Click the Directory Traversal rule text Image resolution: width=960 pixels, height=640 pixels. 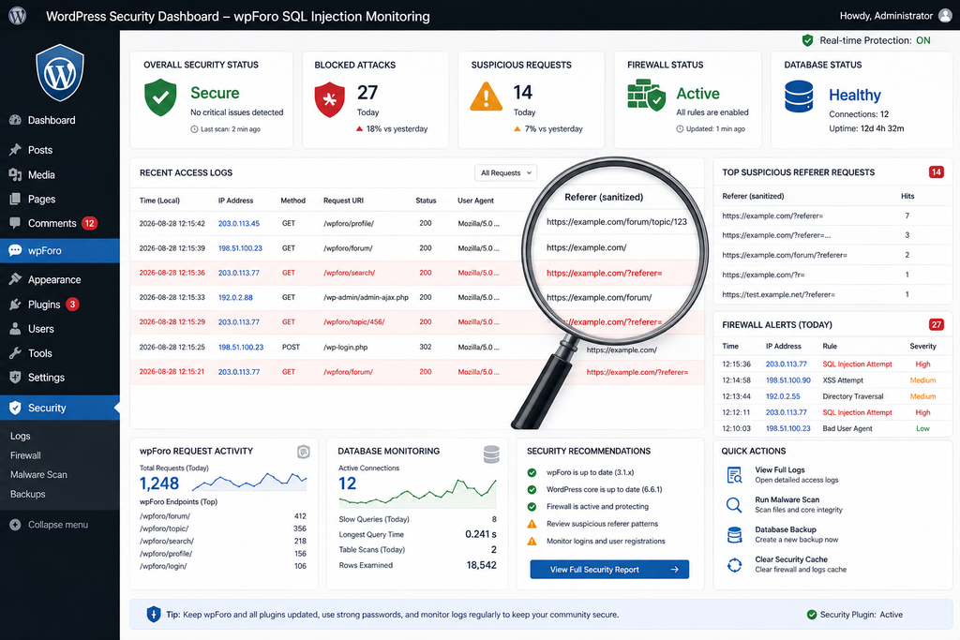coord(853,396)
